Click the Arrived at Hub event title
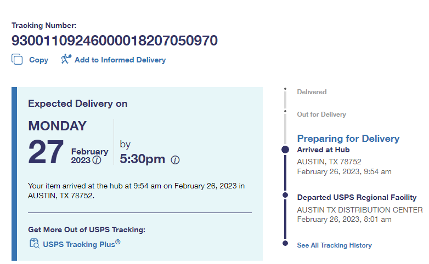Image resolution: width=429 pixels, height=264 pixels. (323, 150)
